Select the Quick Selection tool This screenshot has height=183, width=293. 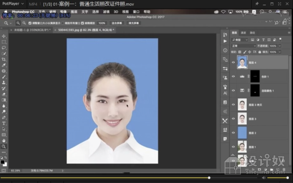(x=3, y=53)
